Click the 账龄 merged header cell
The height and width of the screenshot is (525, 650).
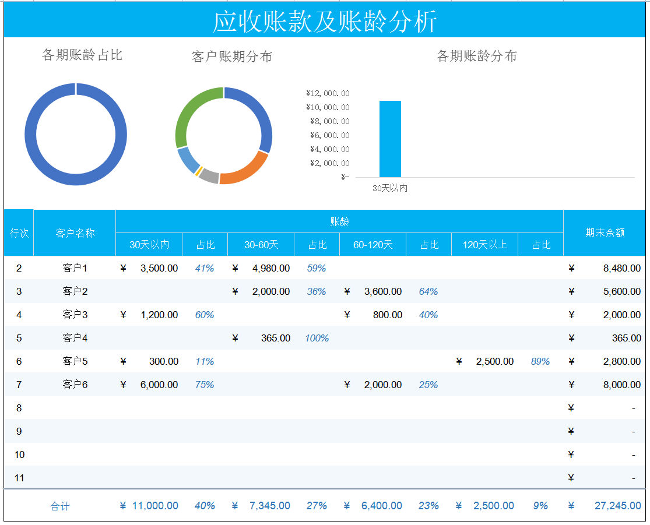[x=339, y=221]
